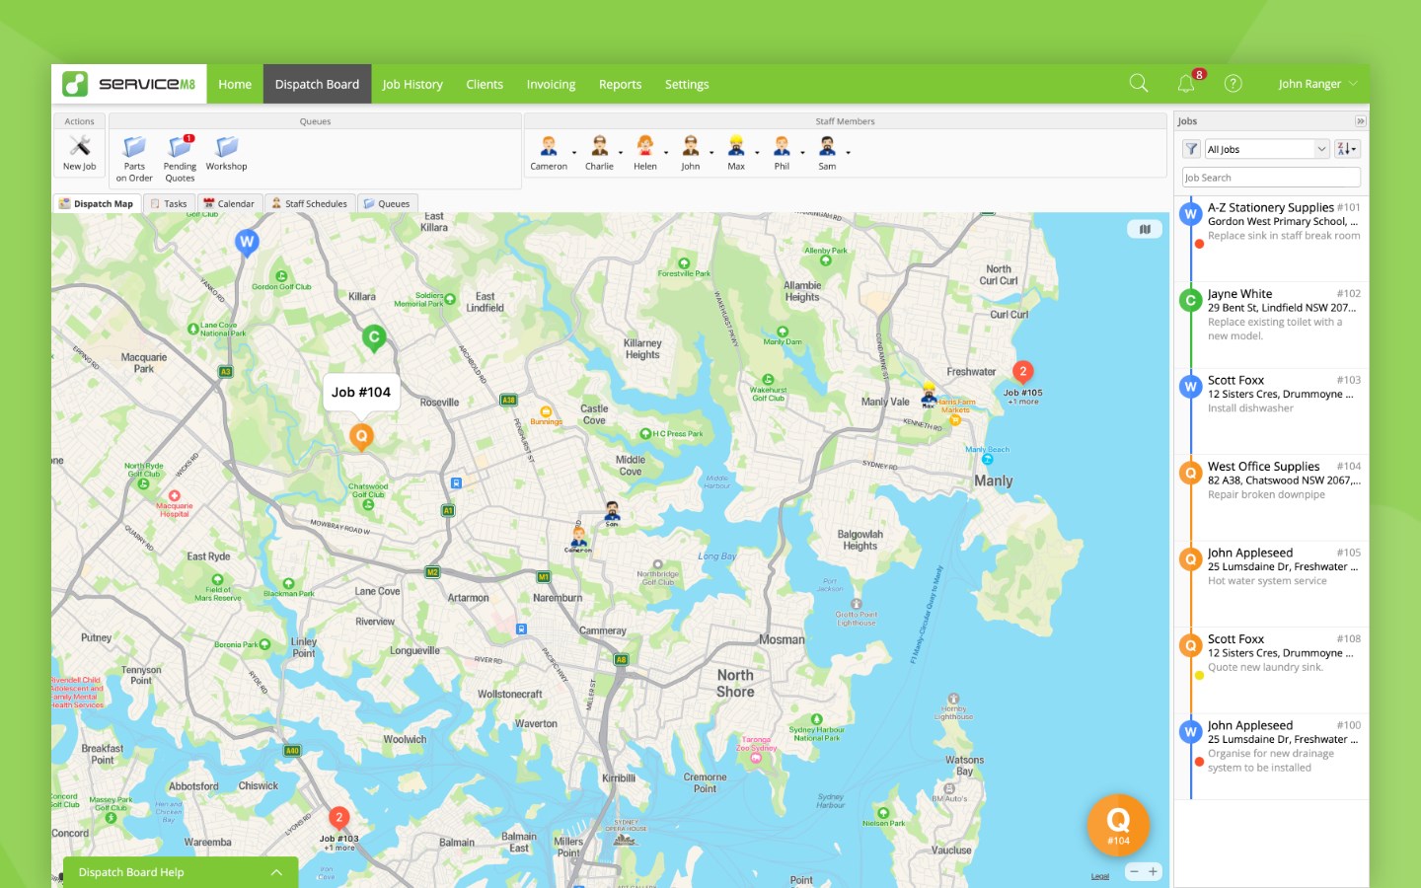Viewport: 1421px width, 888px height.
Task: Select staff member Max avatar
Action: (736, 146)
